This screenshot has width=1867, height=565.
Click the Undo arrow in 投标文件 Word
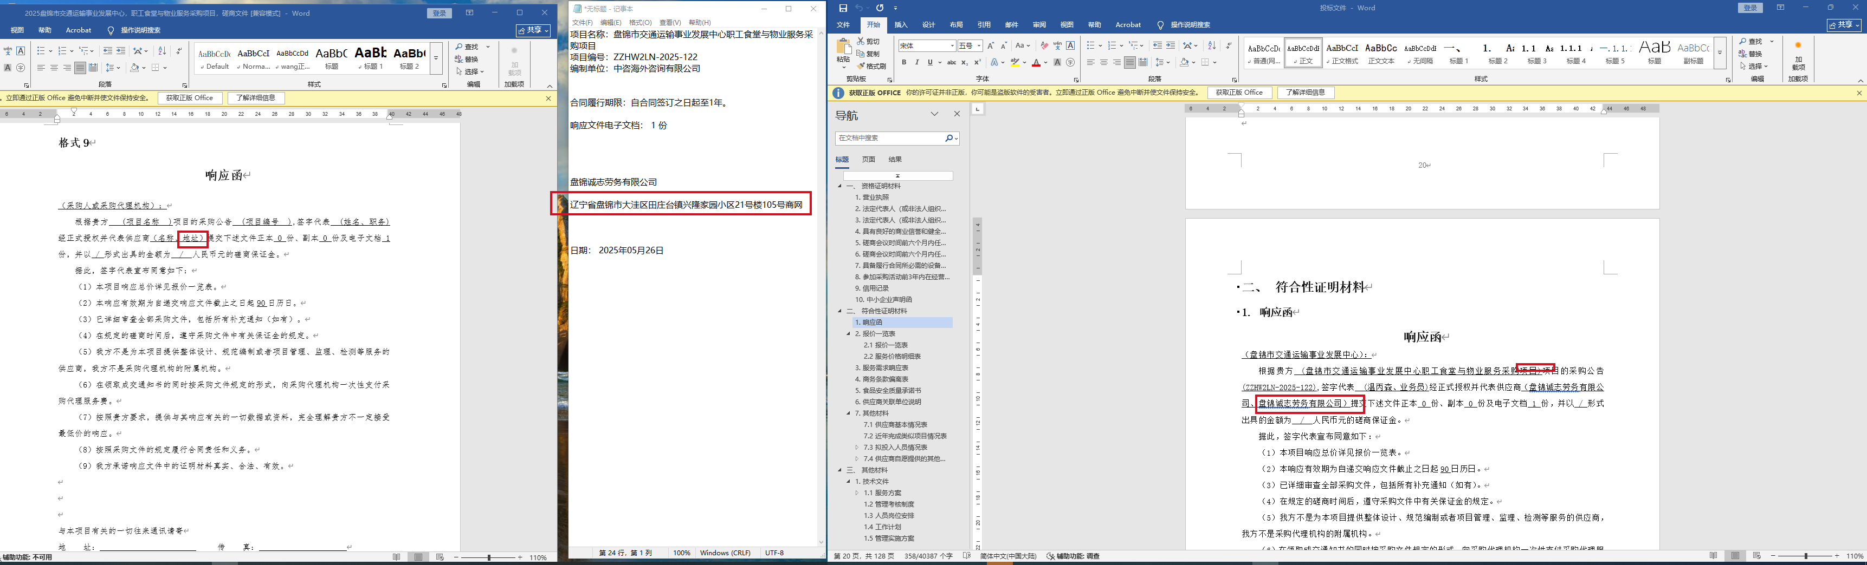pos(859,8)
